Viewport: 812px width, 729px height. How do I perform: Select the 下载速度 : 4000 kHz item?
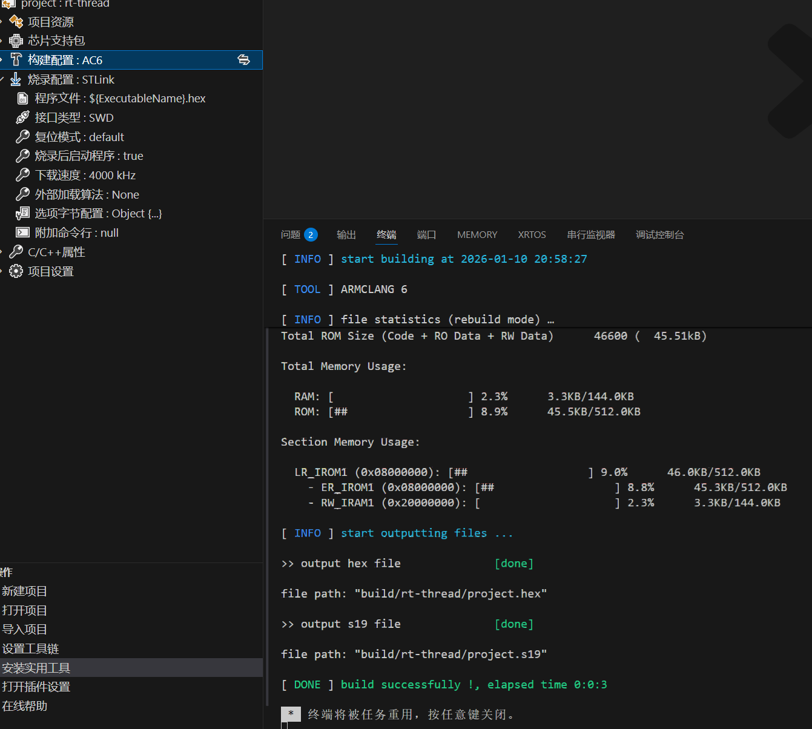pos(85,175)
